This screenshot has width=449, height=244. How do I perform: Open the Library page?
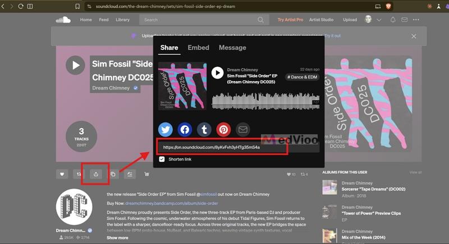[x=122, y=20]
